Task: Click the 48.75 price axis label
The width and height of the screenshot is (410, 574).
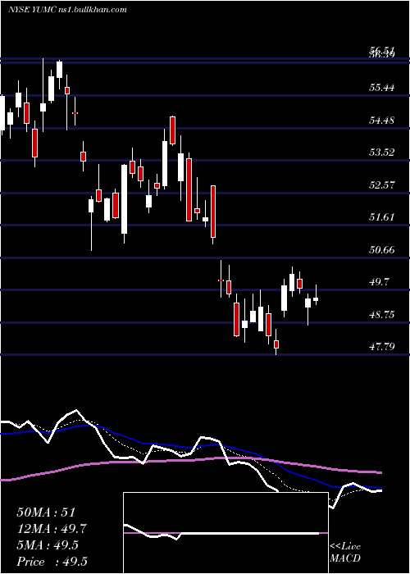Action: pos(382,314)
